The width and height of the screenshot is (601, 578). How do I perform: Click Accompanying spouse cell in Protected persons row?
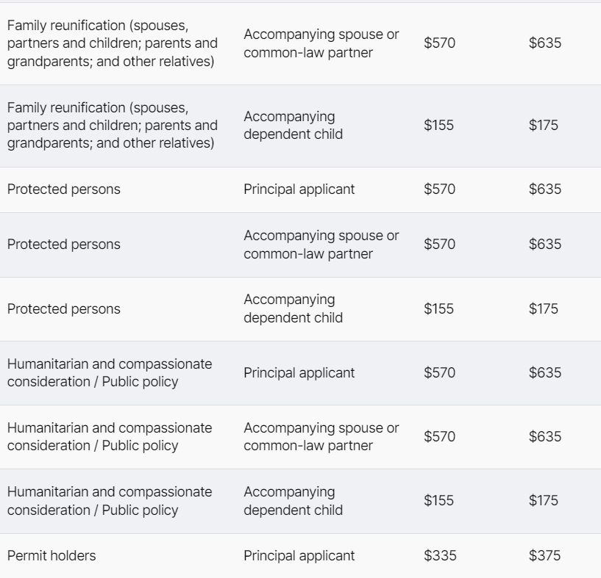[x=321, y=245]
